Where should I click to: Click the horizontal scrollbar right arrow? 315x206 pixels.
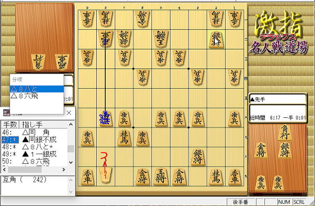click(x=64, y=170)
